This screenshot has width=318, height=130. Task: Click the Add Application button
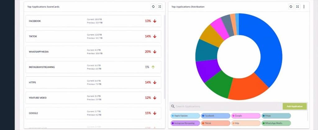[295, 106]
